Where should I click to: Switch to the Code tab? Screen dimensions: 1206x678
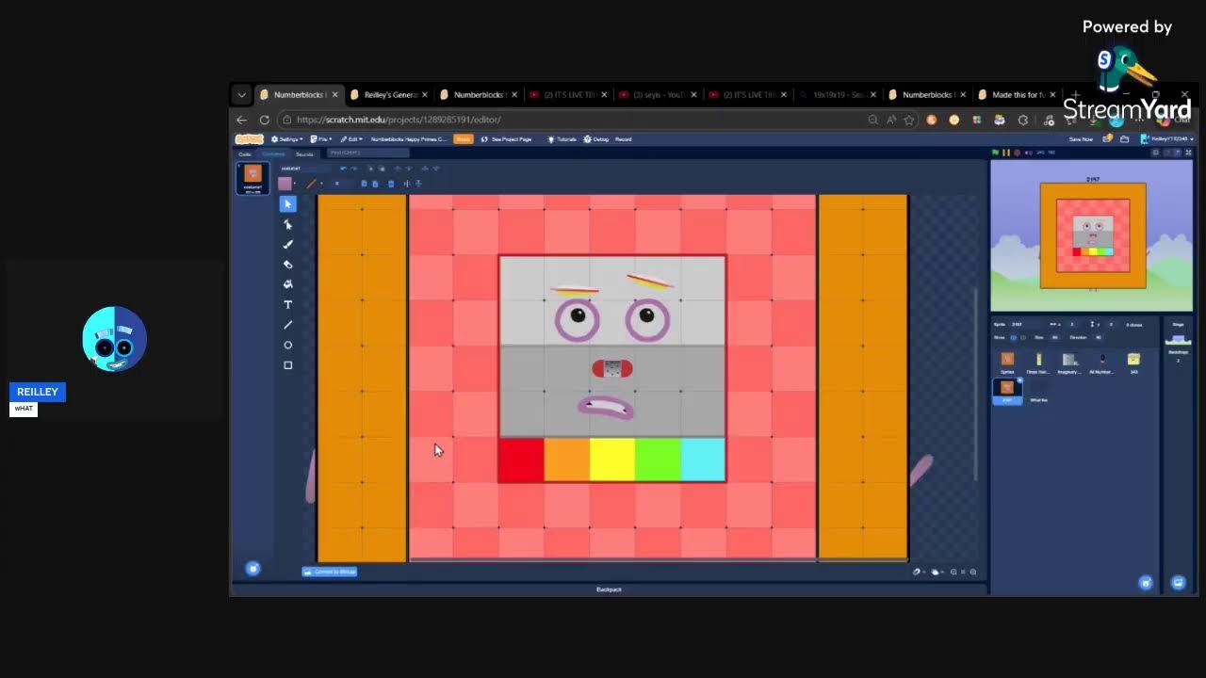pyautogui.click(x=245, y=154)
